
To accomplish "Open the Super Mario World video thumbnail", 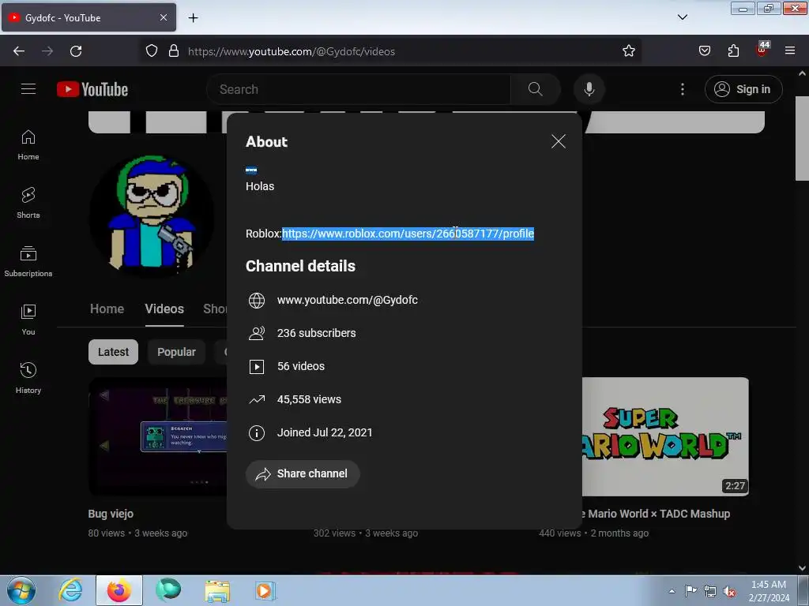I will pos(665,436).
